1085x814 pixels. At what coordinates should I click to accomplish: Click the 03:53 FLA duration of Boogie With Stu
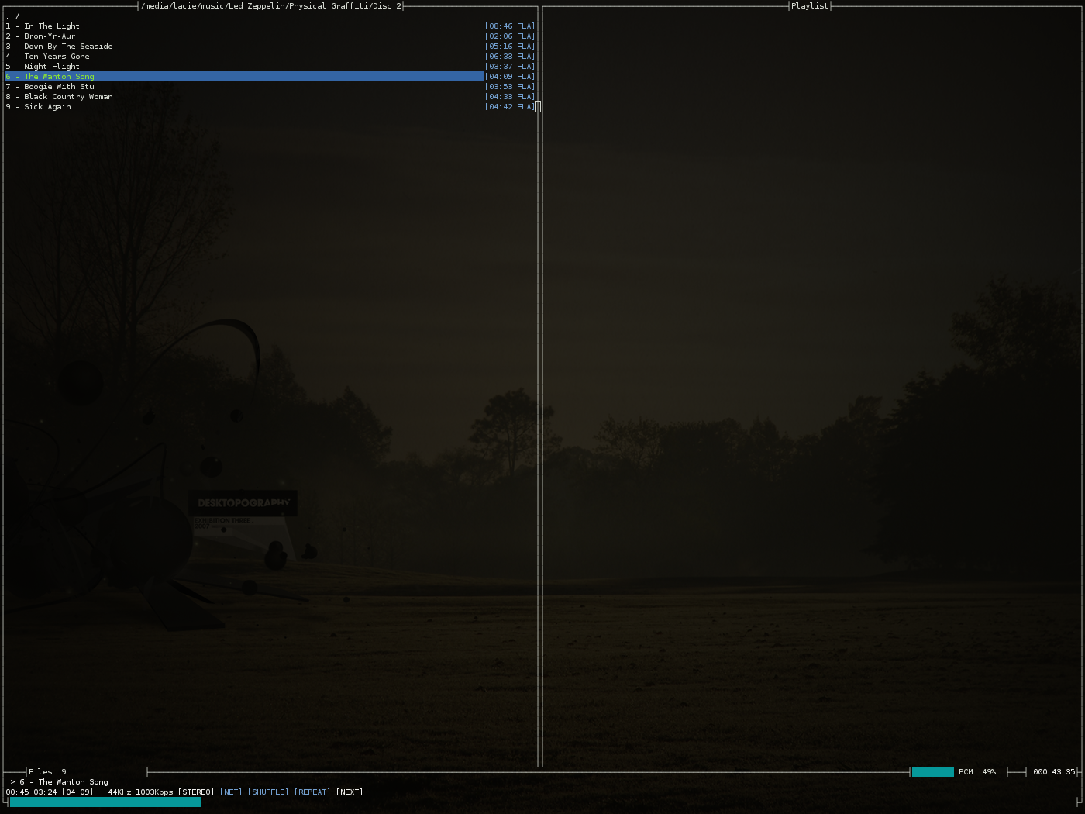510,87
